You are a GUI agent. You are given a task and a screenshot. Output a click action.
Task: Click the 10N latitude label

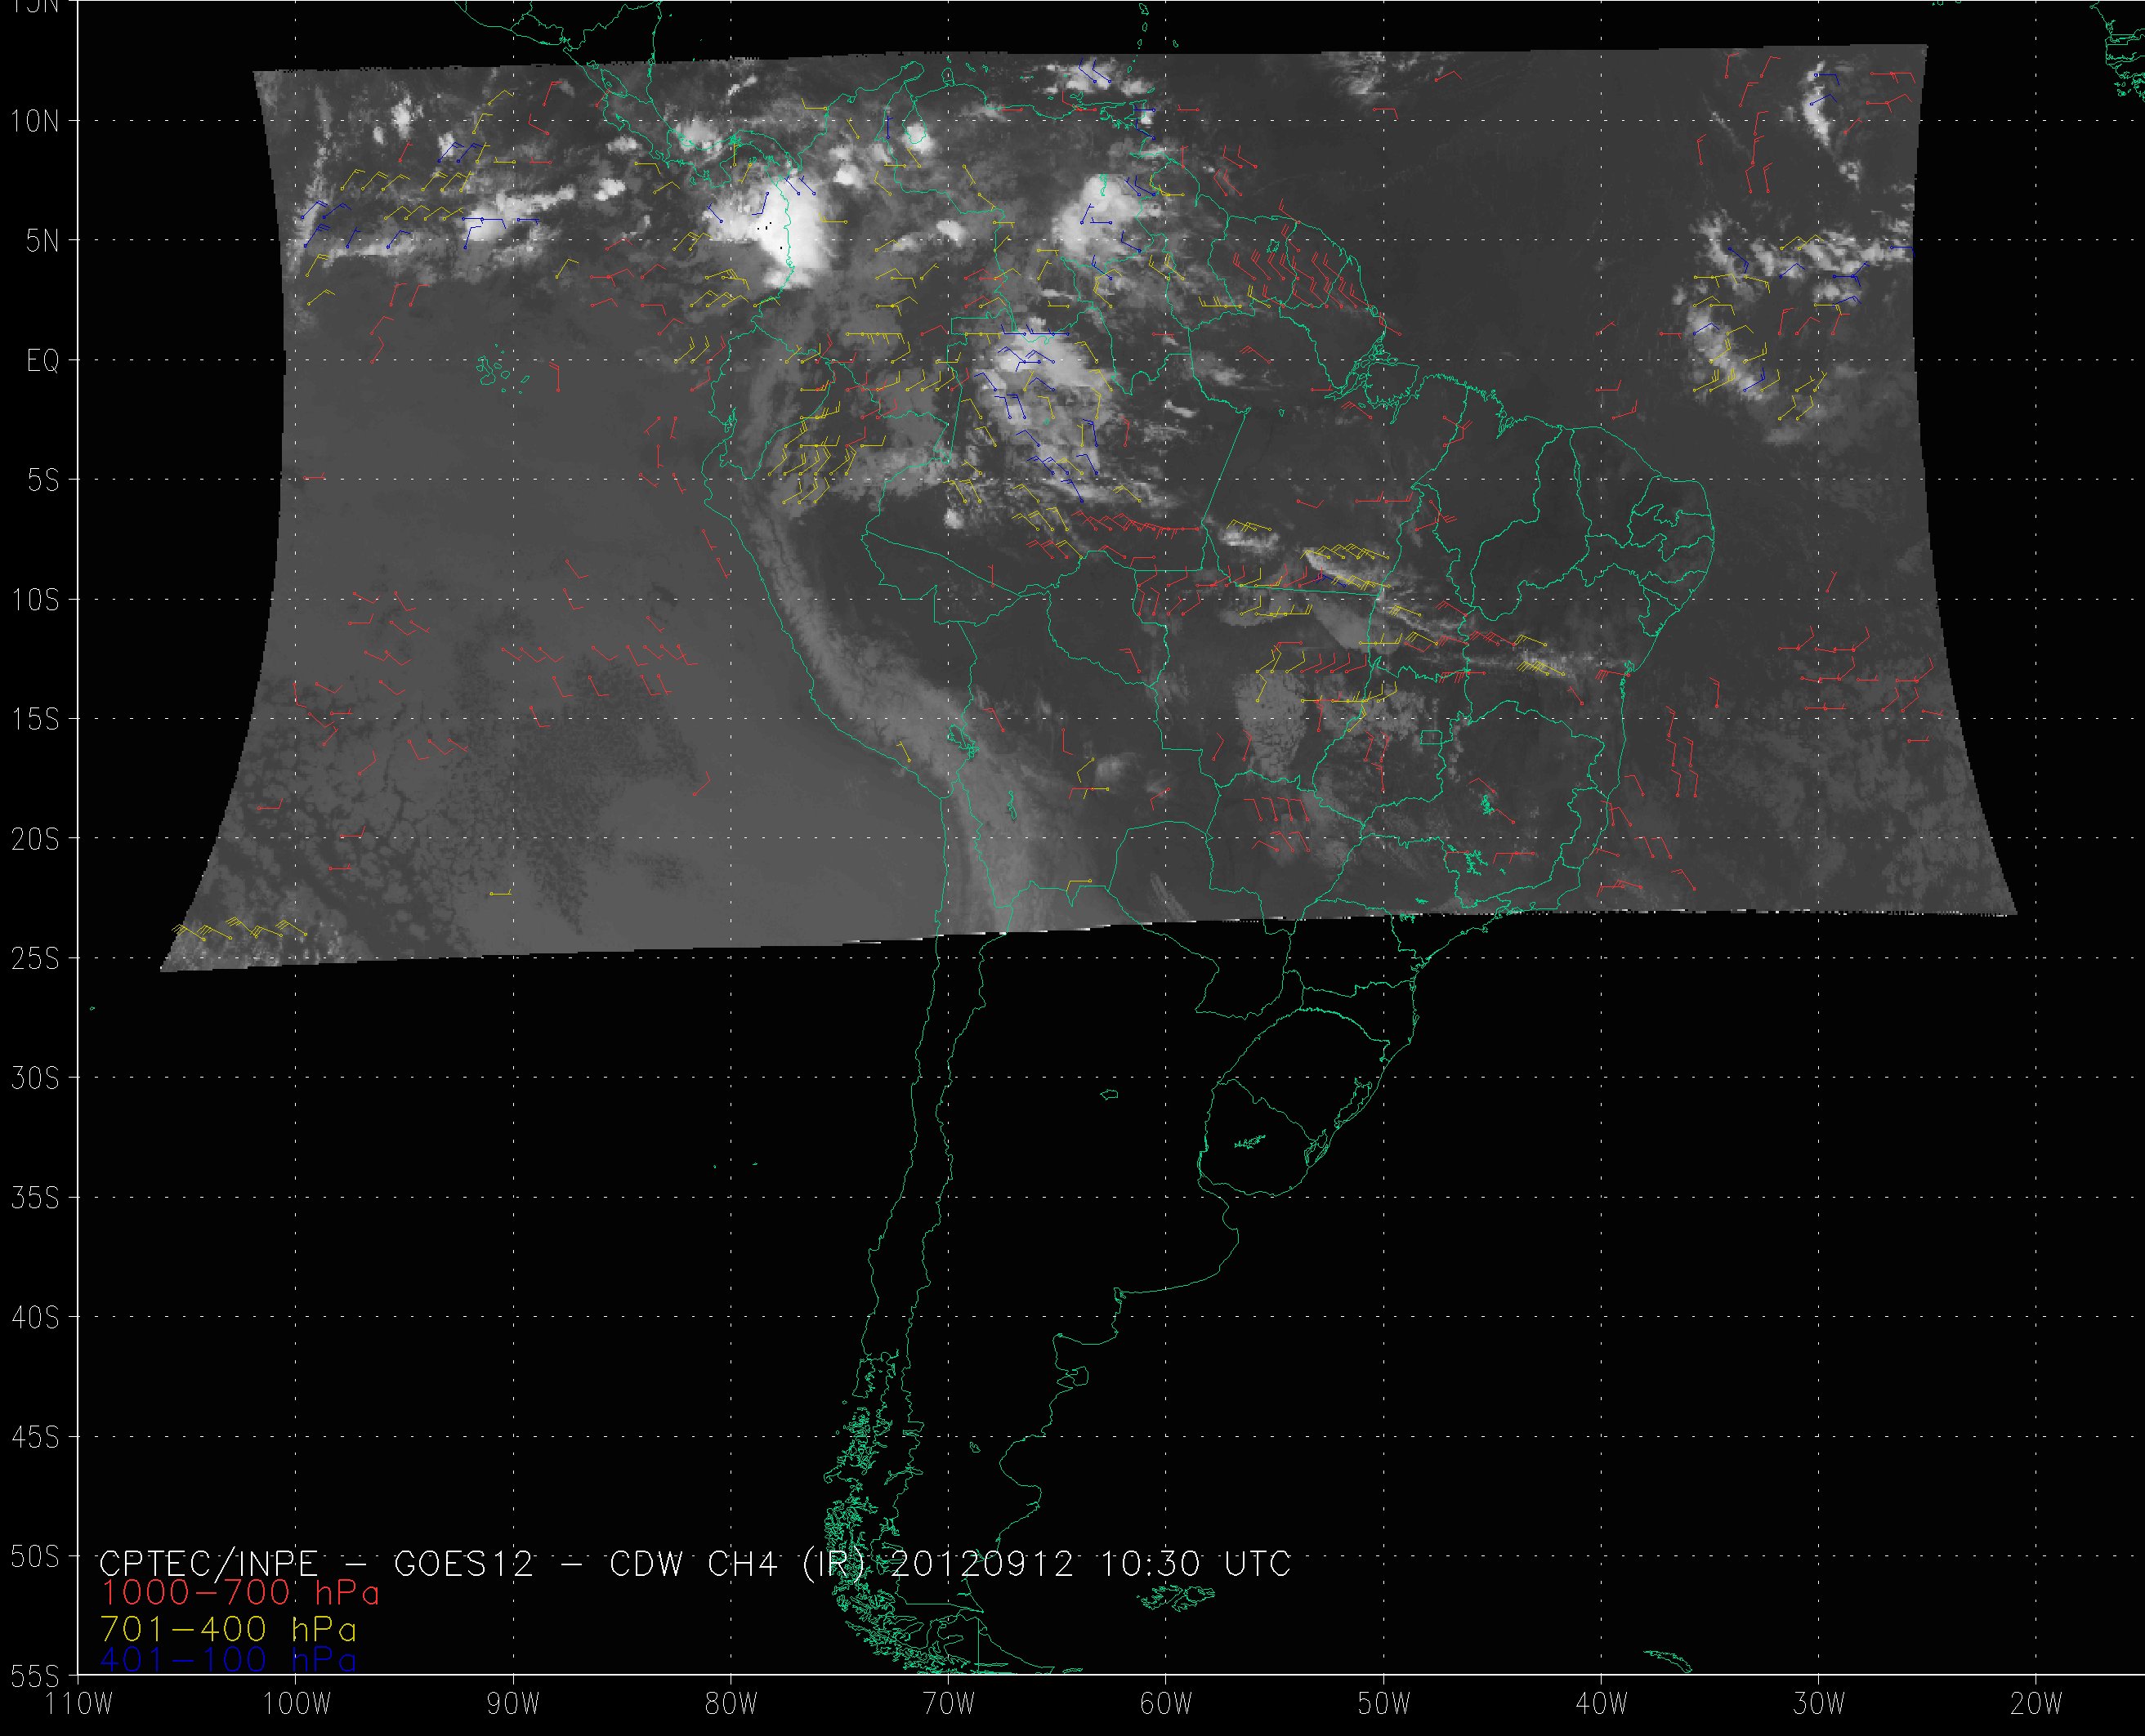(35, 122)
